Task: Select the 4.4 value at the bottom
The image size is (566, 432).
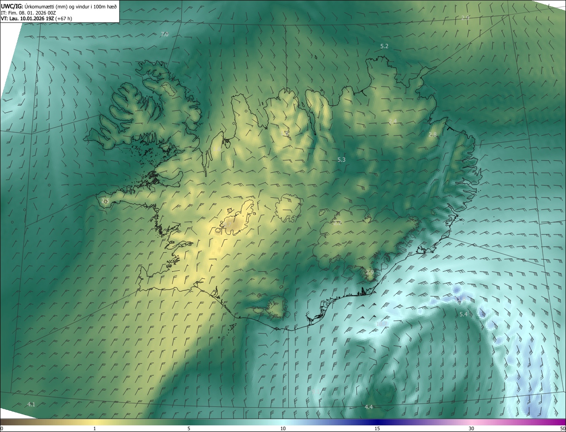Action: click(x=369, y=407)
